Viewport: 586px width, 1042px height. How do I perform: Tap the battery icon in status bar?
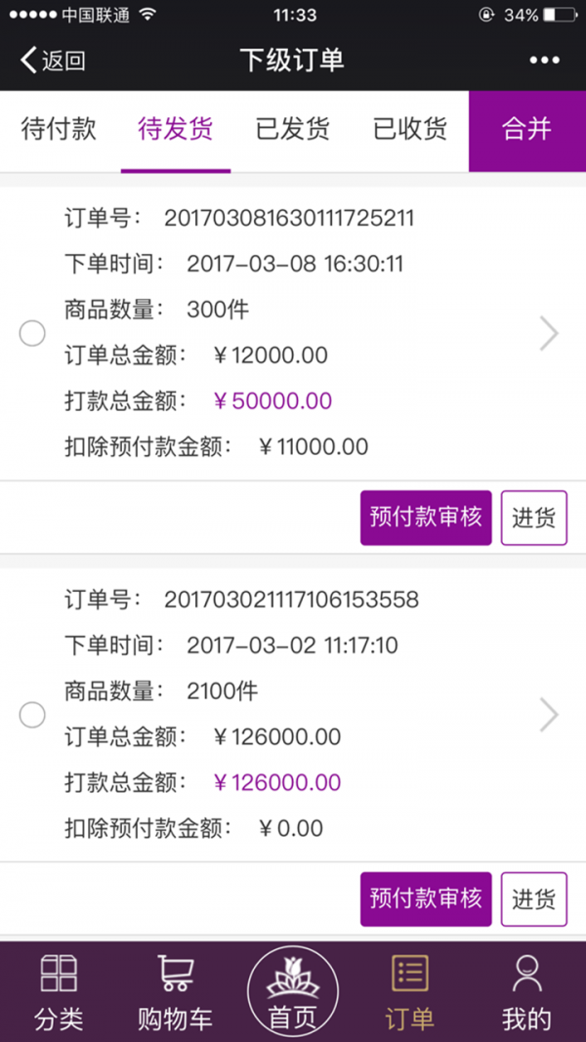pyautogui.click(x=560, y=16)
